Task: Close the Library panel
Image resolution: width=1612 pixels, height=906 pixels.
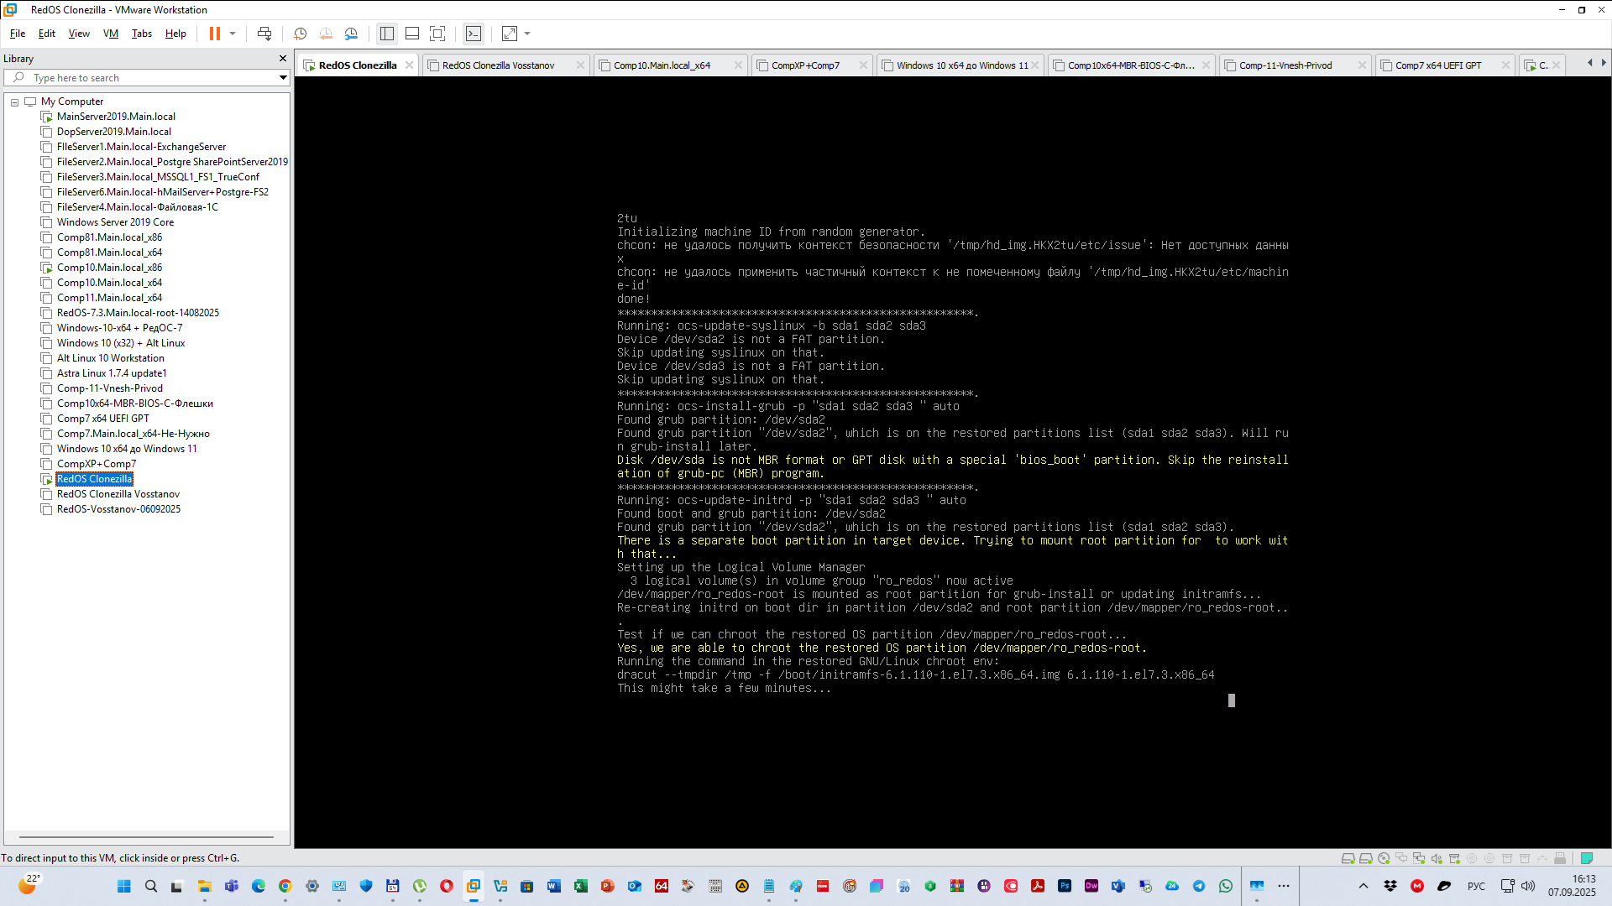Action: tap(283, 58)
